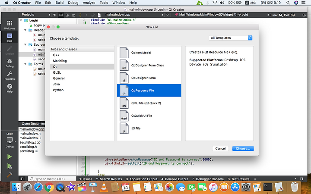
Task: Click the Type to locate field
Action: [52, 179]
